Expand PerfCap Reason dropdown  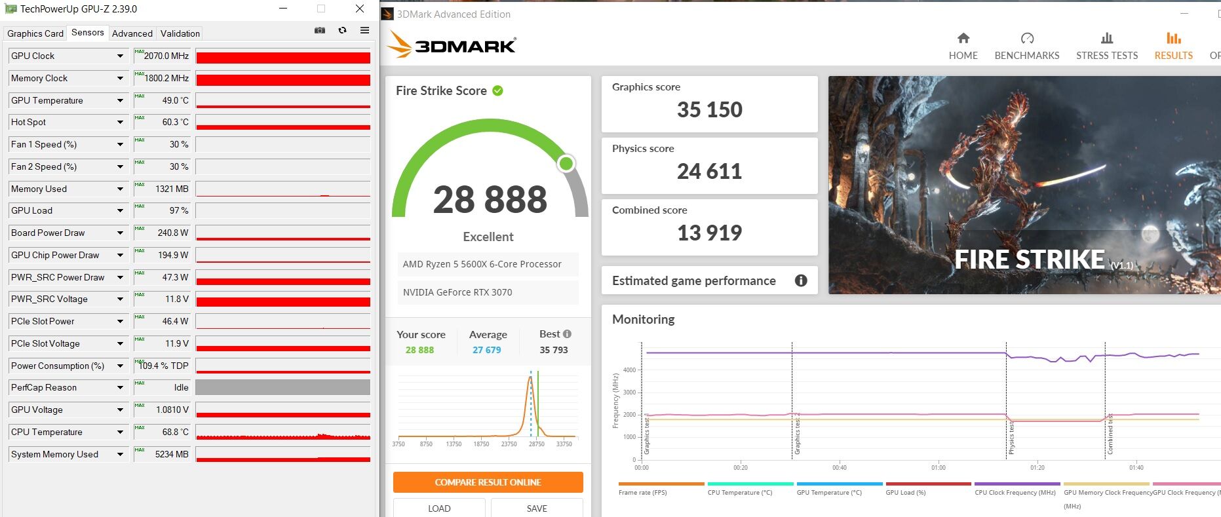coord(120,388)
